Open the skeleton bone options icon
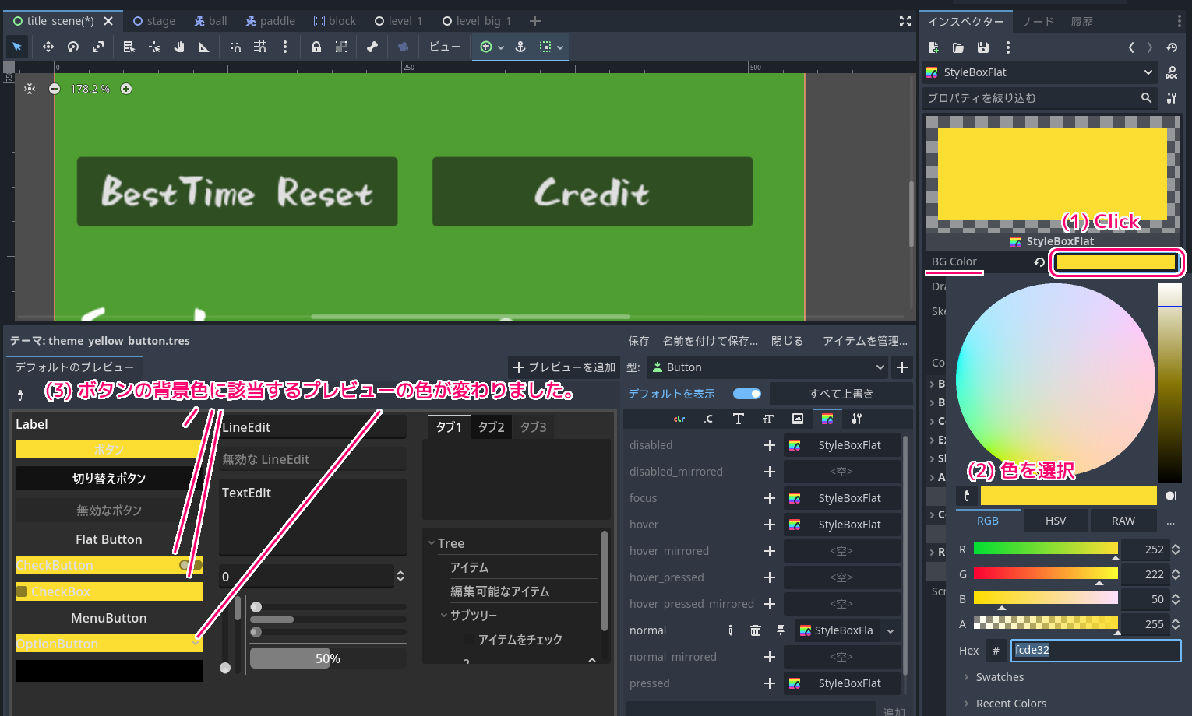 pyautogui.click(x=372, y=47)
